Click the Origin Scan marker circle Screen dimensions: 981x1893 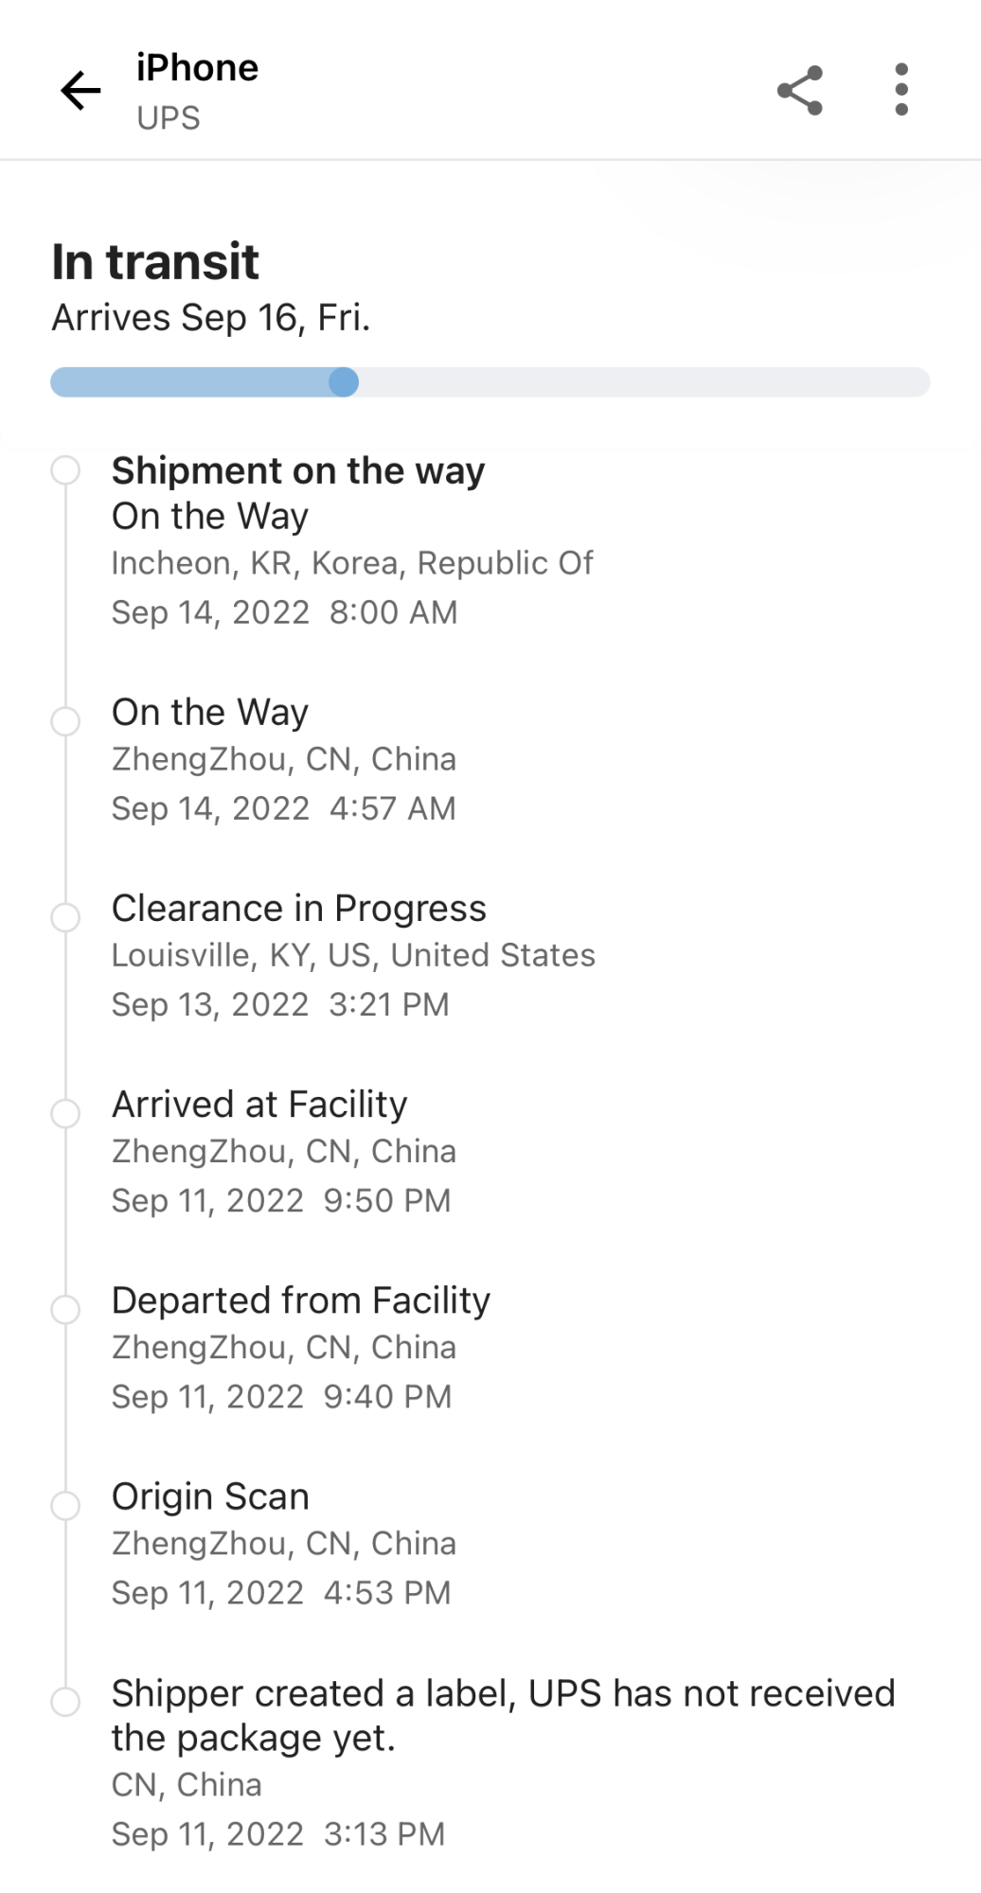65,1506
